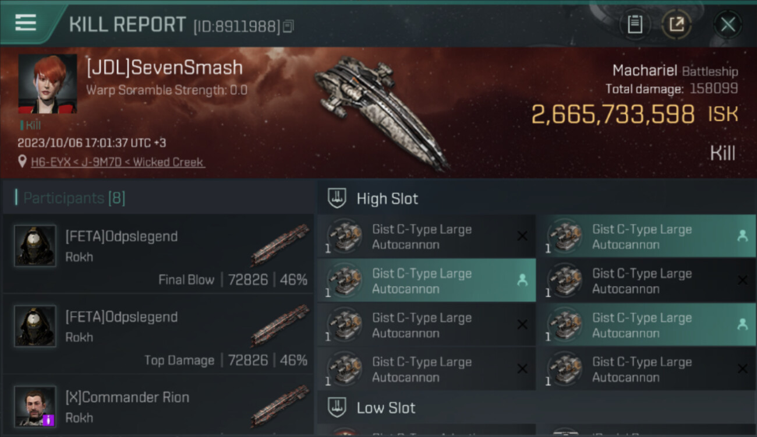Click the share kill report icon
757x437 pixels.
coord(677,24)
